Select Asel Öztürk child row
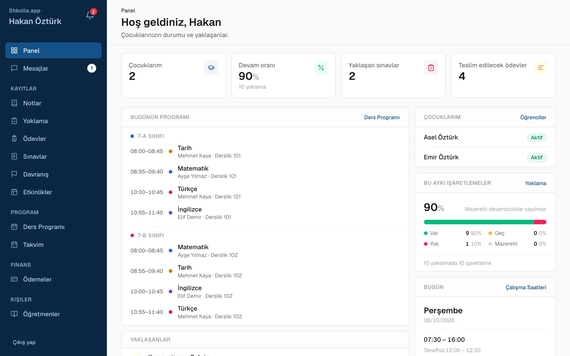Image resolution: width=570 pixels, height=356 pixels. 485,137
